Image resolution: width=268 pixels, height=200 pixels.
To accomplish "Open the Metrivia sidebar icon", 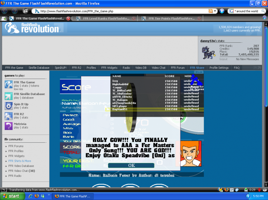I will (9, 126).
